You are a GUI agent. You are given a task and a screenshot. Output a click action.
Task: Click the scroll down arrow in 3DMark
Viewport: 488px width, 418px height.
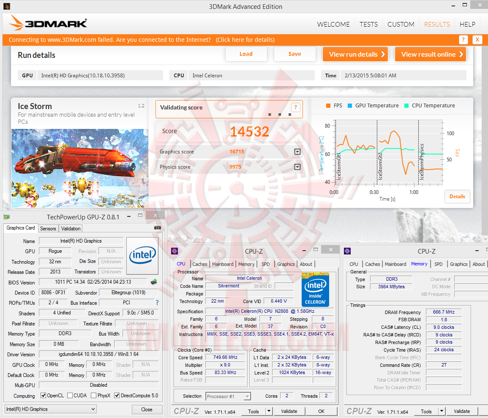point(485,239)
